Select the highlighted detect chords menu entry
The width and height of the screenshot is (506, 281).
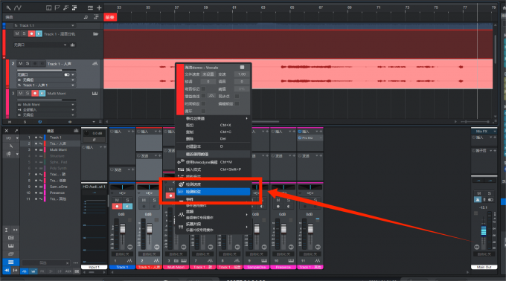click(x=213, y=192)
